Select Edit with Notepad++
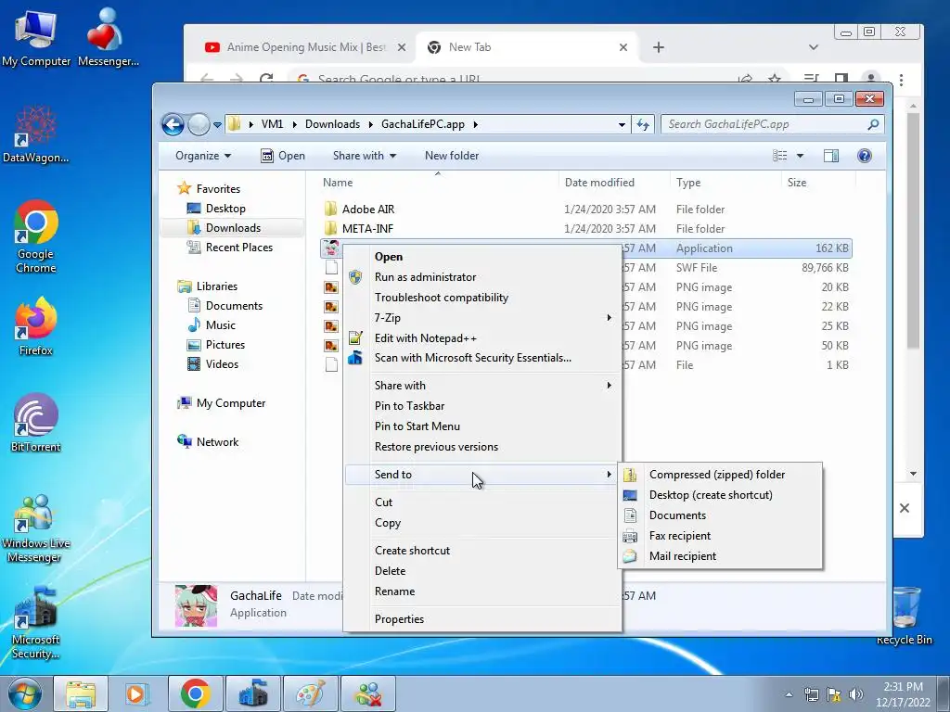Image resolution: width=950 pixels, height=712 pixels. (x=482, y=338)
